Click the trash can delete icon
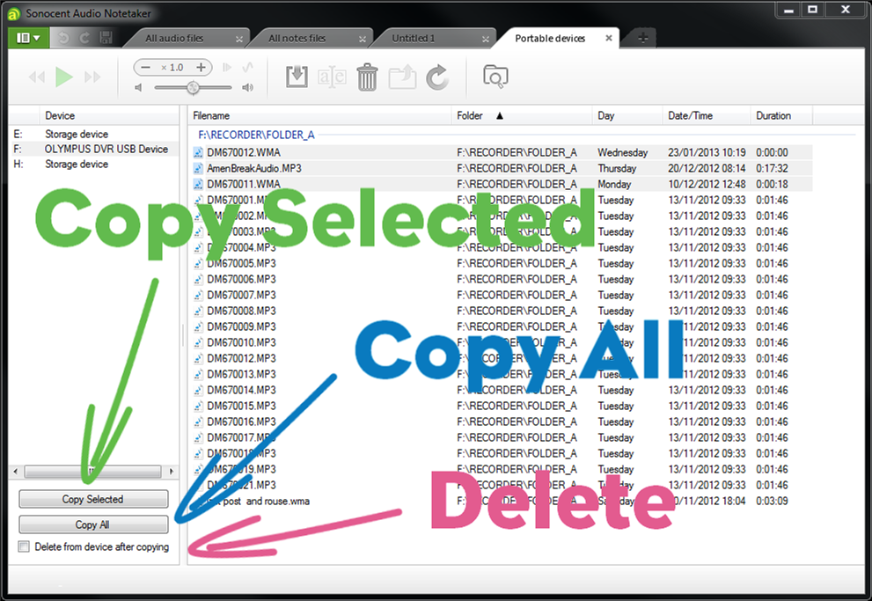Image resolution: width=872 pixels, height=601 pixels. click(x=367, y=77)
